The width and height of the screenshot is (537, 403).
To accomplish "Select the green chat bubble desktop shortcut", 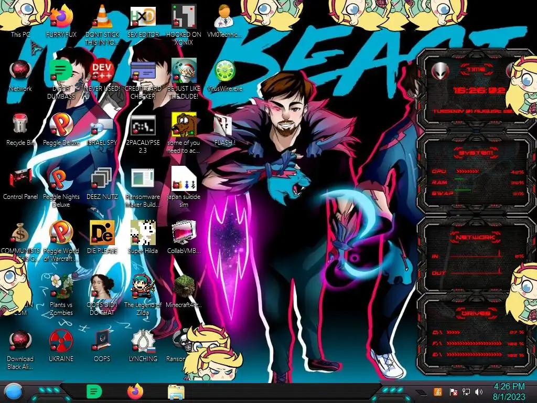I will (x=61, y=79).
